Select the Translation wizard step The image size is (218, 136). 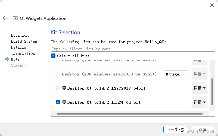tap(23, 53)
